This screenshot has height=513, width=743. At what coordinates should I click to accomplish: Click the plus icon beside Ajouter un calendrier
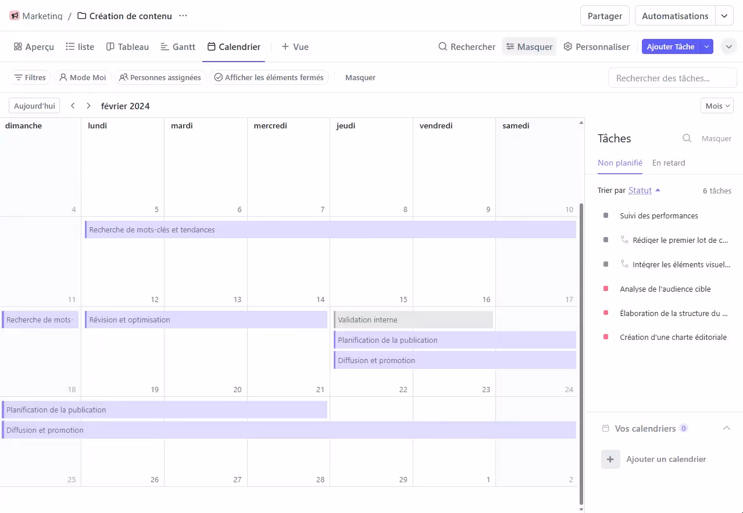(x=610, y=459)
